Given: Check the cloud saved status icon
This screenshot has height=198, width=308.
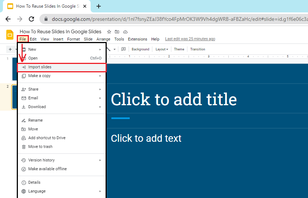Looking at the screenshot, I should (x=125, y=32).
